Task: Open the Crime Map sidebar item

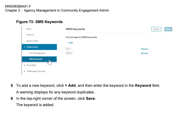Action: click(31, 65)
